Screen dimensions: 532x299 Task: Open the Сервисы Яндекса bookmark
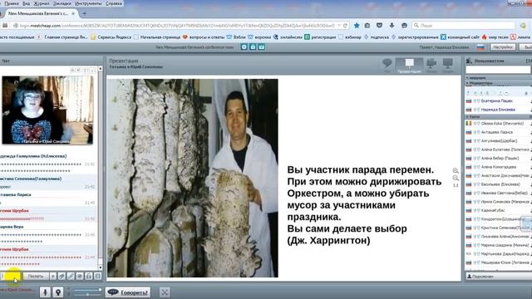pos(111,37)
